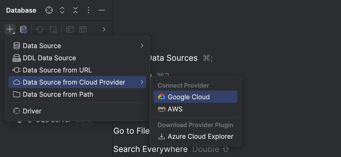Download Azure Cloud Explorer plugin
This screenshot has height=157, width=341.
click(x=196, y=136)
